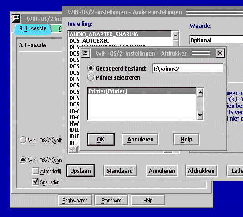Click Annuleren in the Afdrukken dialog
Viewport: 243px width, 217px height.
(140, 139)
